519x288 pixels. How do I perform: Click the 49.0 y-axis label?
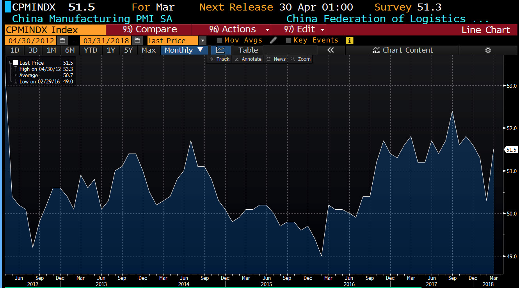click(512, 256)
